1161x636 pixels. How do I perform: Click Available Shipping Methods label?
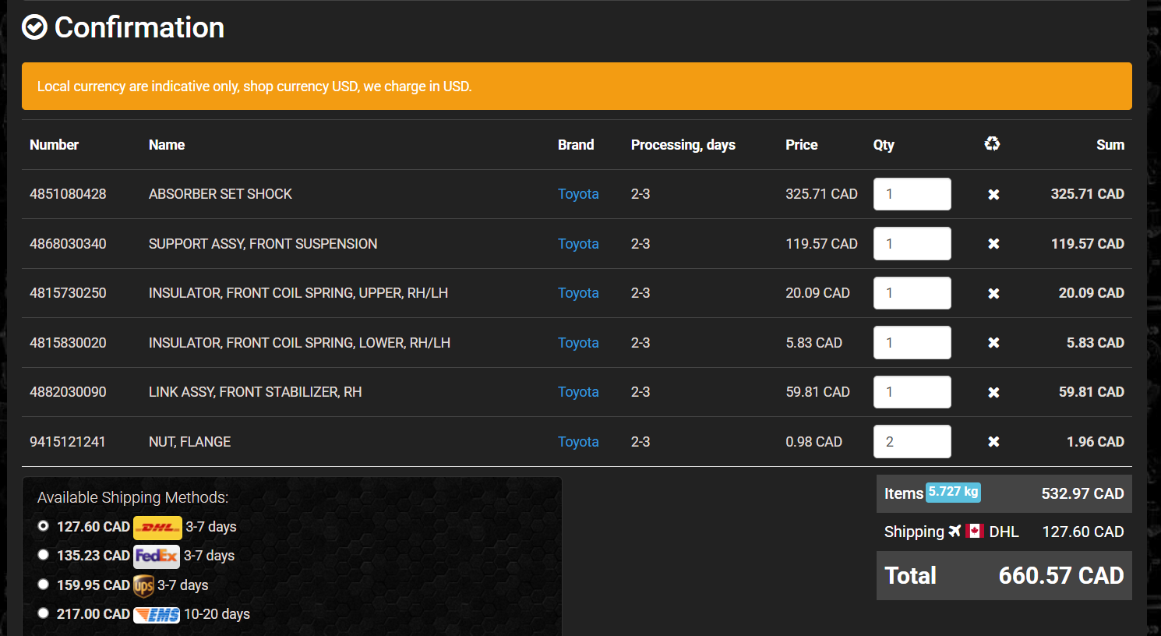point(133,497)
